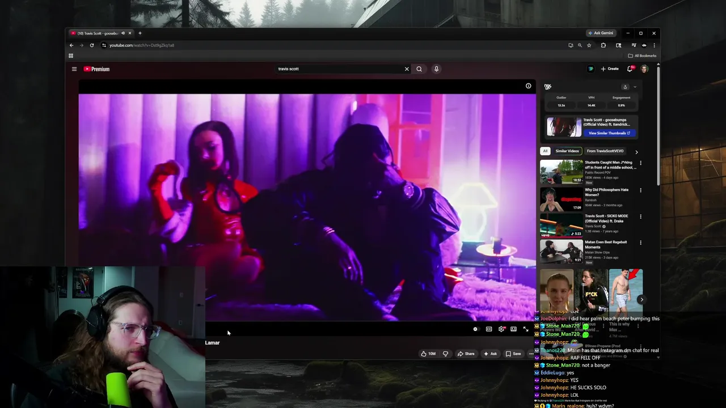The image size is (726, 408).
Task: Open All Bookmarks folder
Action: 642,56
